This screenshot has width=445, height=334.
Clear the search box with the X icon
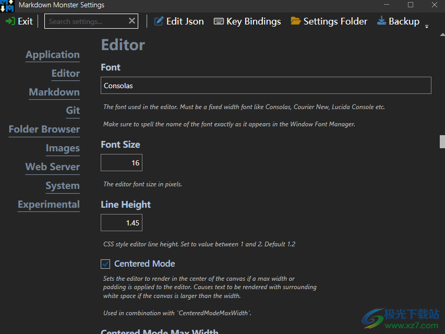131,21
